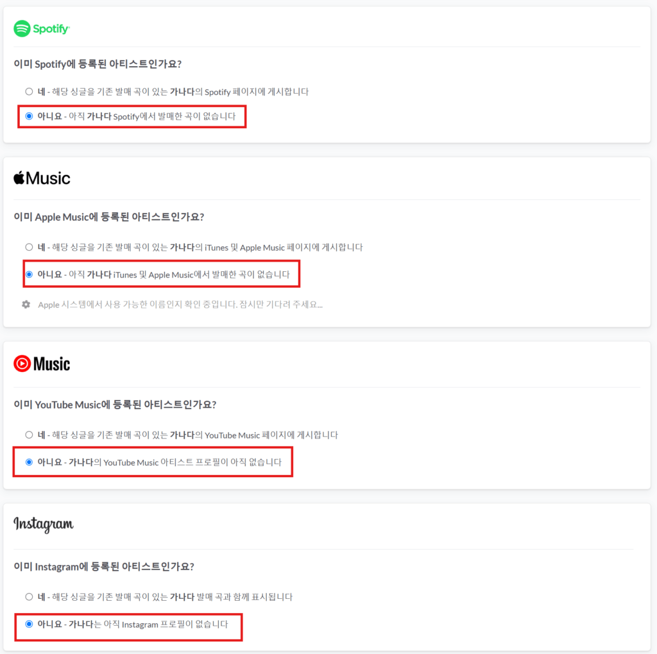
Task: Select 네 radio for existing Spotify artist
Action: (x=29, y=91)
